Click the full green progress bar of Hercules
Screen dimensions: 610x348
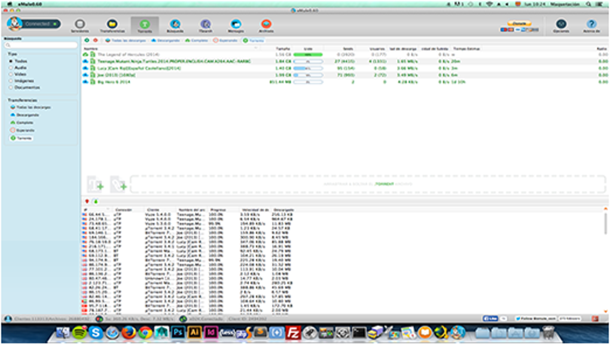[x=308, y=54]
